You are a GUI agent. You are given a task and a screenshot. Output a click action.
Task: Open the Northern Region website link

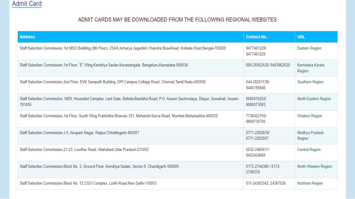point(310,183)
